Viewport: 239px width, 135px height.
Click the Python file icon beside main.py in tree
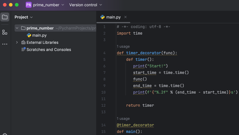29,35
